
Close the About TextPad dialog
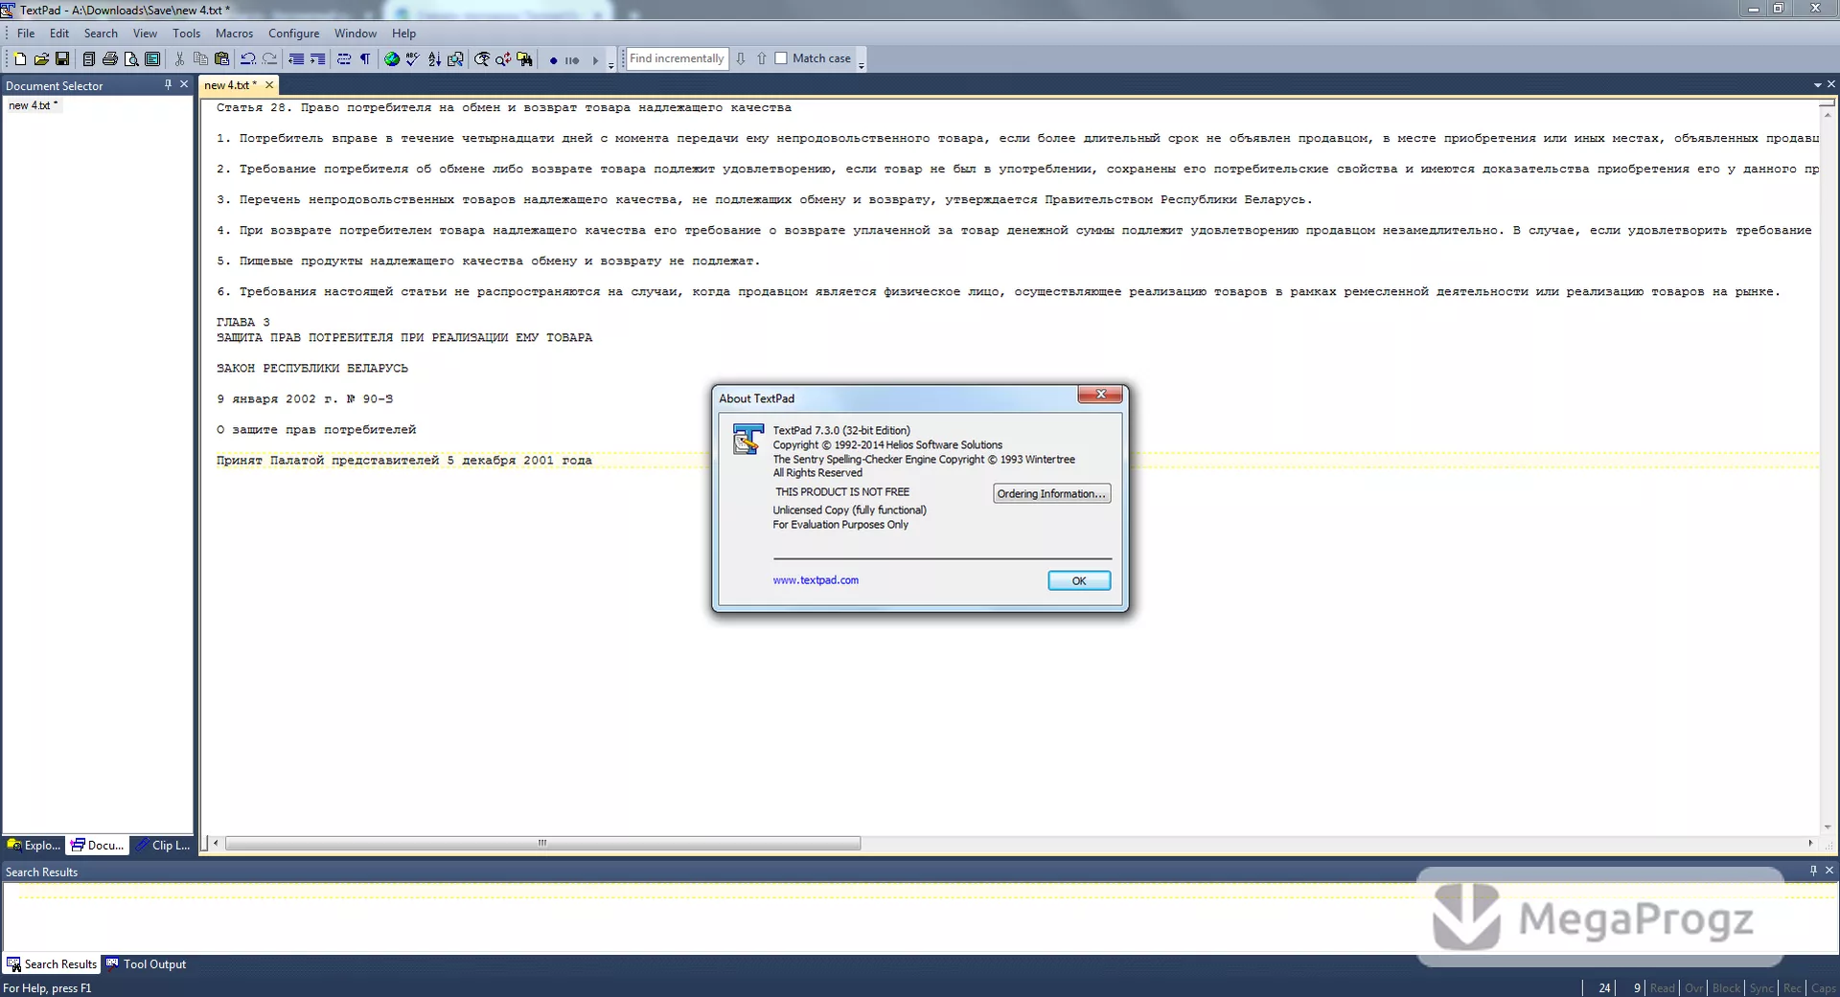click(1101, 395)
